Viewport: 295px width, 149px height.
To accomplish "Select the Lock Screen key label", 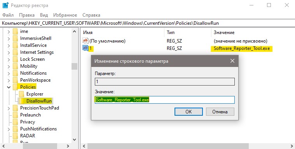I will 32,59.
